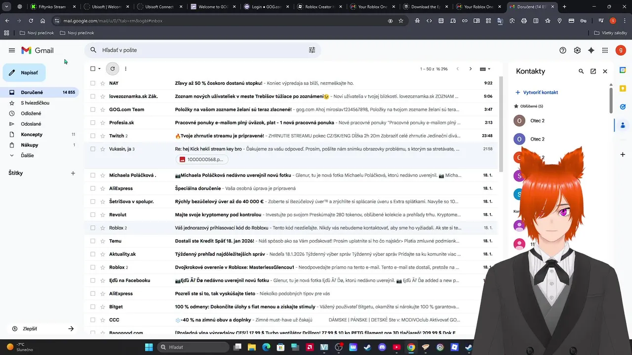Viewport: 632px width, 355px height.
Task: Open Roblox one-time login code email
Action: tap(291, 228)
